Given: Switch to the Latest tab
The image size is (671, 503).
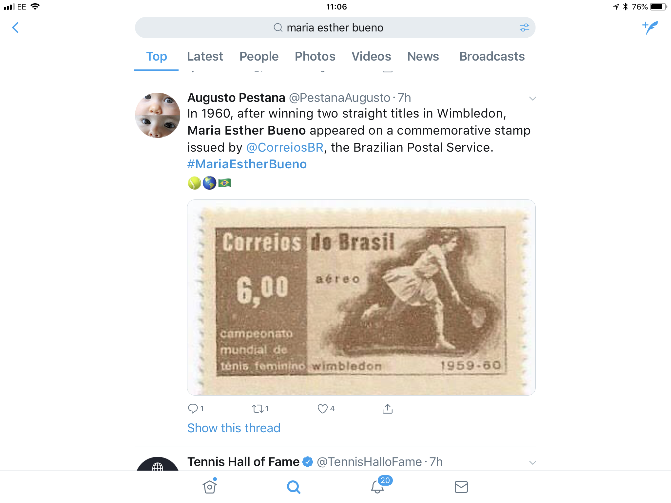Looking at the screenshot, I should pyautogui.click(x=205, y=56).
